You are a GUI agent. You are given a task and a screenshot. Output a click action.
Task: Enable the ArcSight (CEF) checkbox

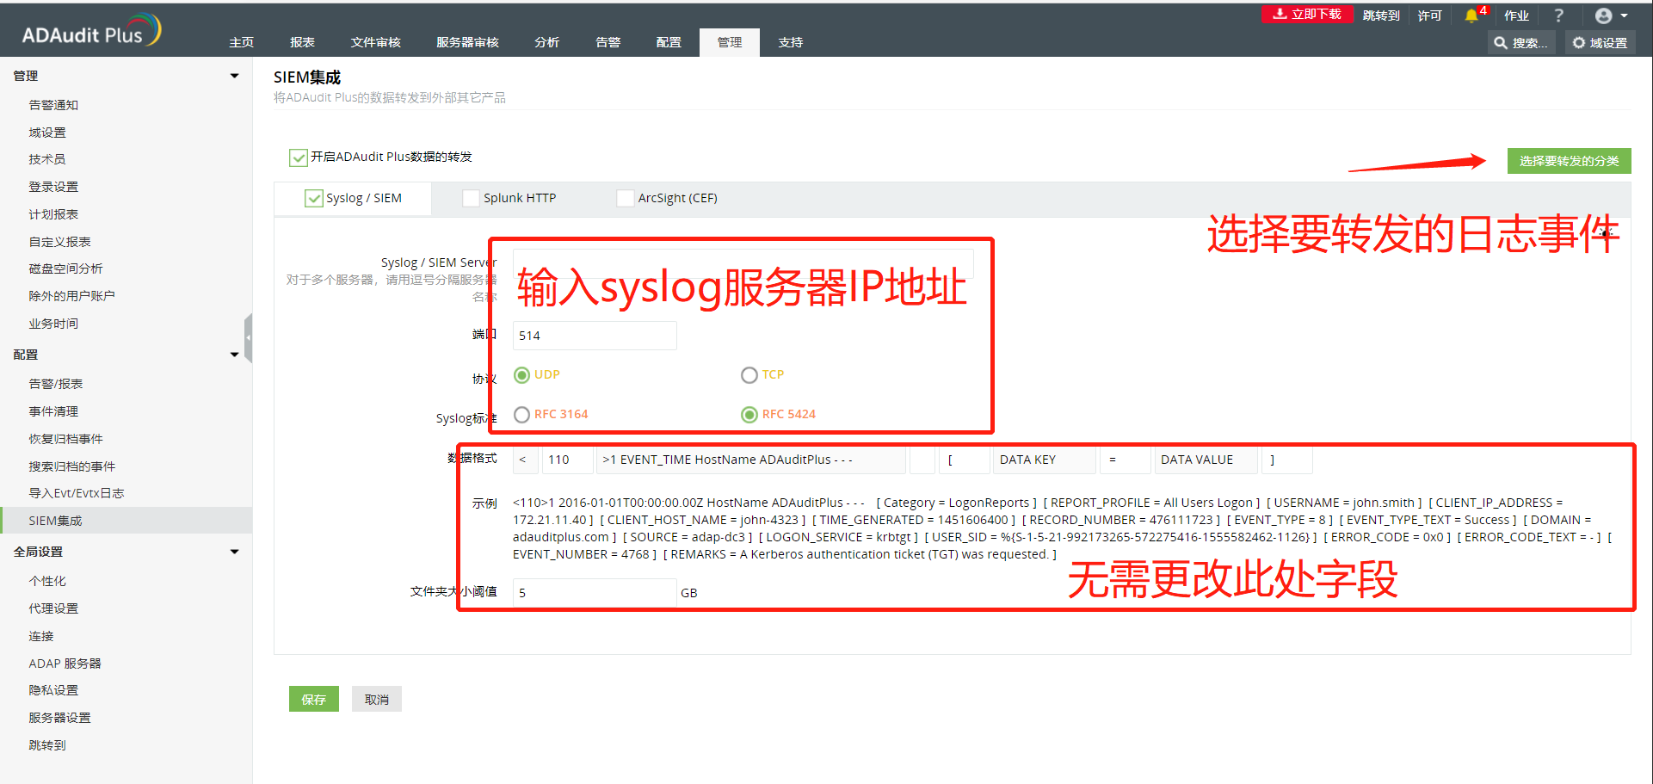[626, 198]
